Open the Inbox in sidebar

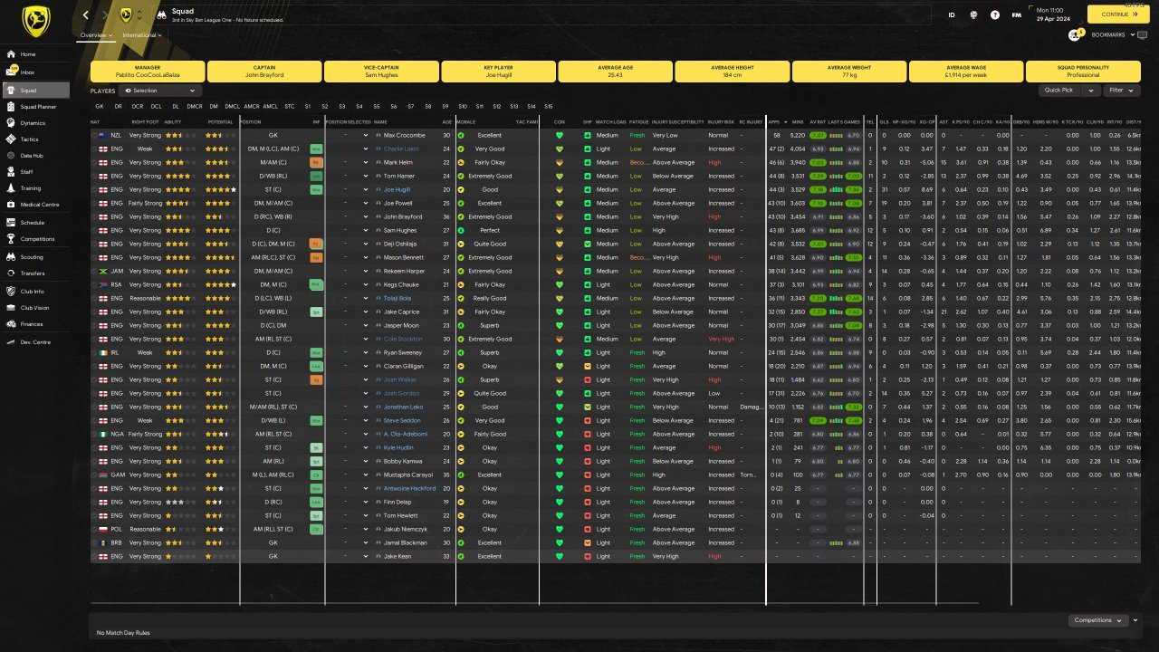pos(35,72)
